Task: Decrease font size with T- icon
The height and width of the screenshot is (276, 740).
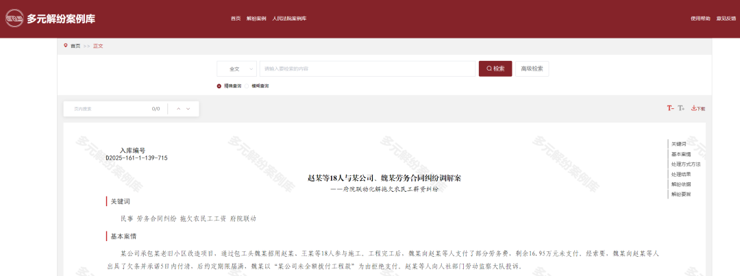Action: 670,108
